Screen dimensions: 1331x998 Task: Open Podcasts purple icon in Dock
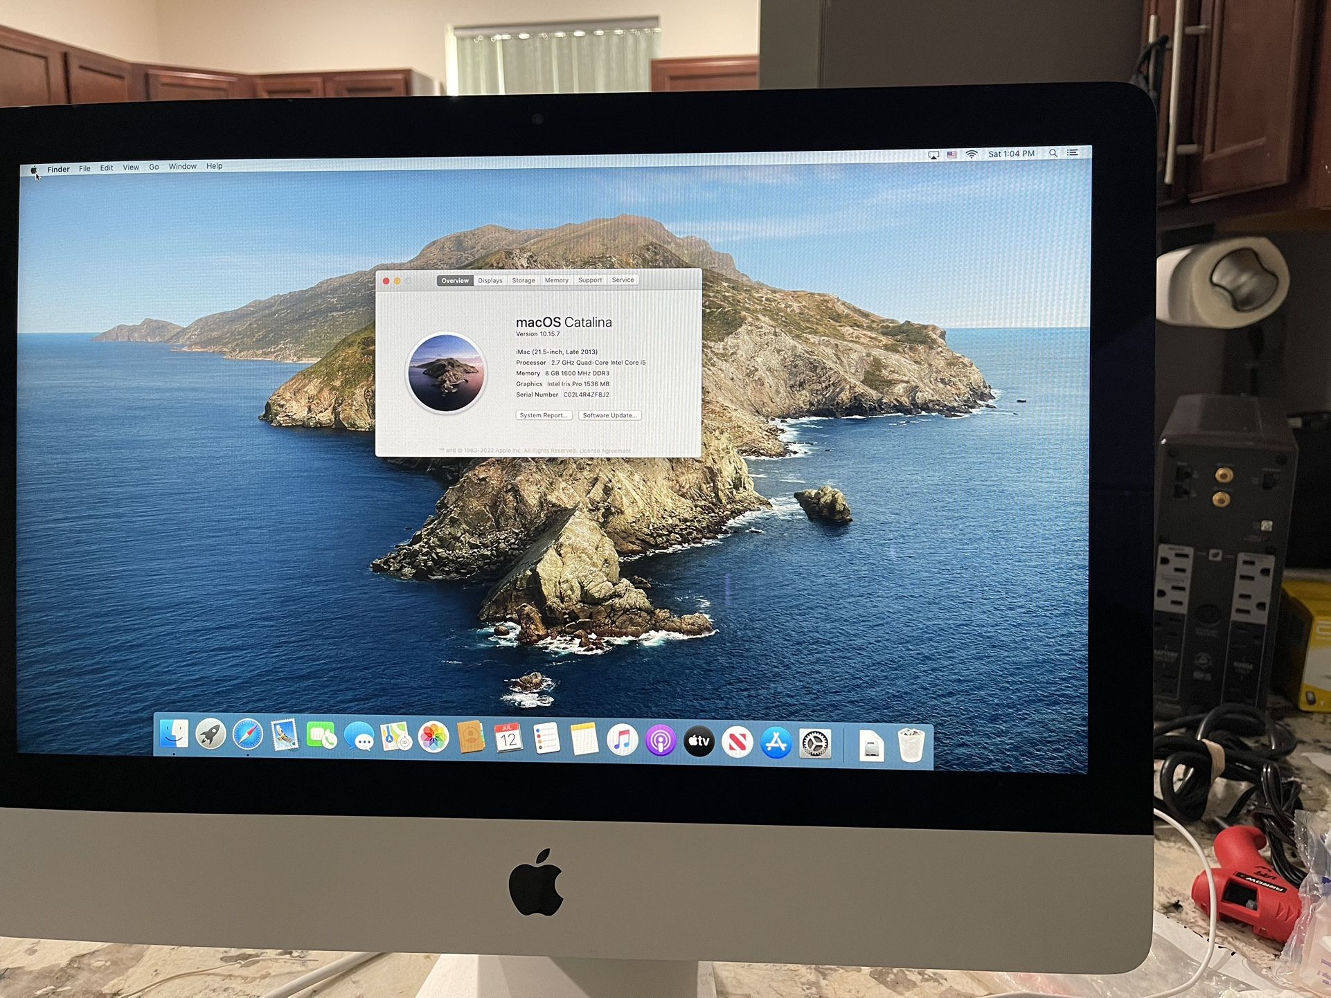[661, 741]
